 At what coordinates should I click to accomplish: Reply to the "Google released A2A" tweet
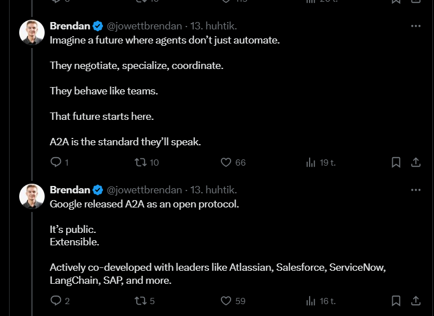[56, 301]
